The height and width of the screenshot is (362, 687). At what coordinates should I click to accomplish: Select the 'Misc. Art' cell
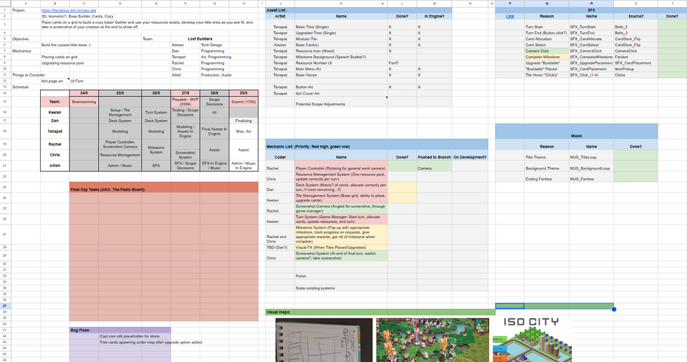tap(244, 131)
